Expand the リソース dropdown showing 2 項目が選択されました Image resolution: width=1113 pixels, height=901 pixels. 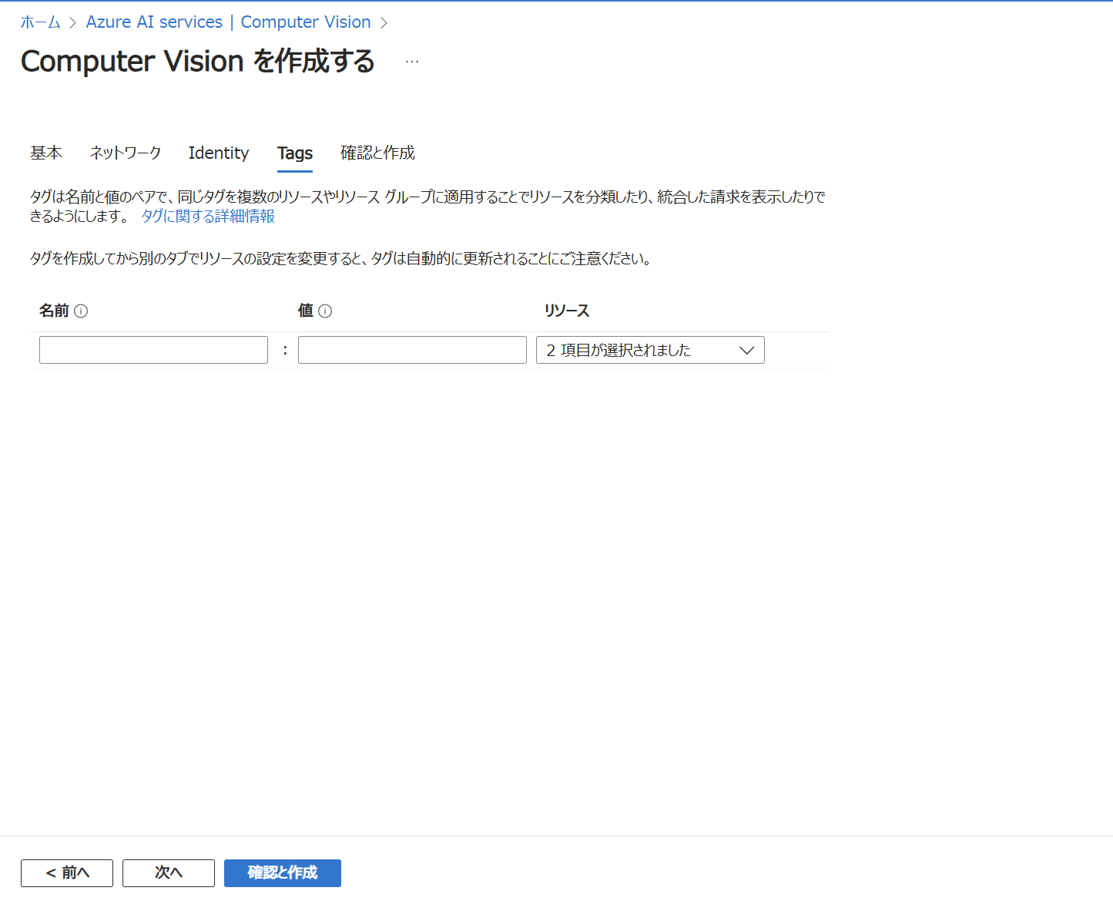[x=650, y=350]
